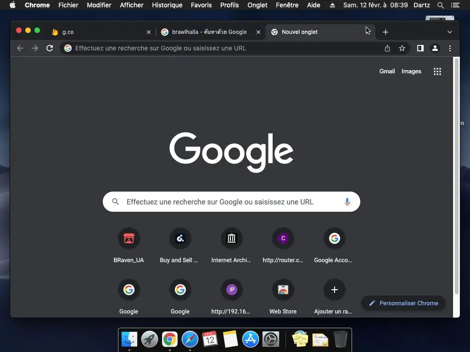Close the g.co tab
Viewport: 470px width, 352px height.
click(x=149, y=32)
